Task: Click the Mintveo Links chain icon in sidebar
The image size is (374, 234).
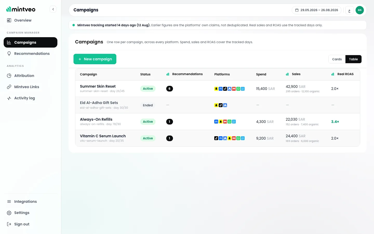Action: pyautogui.click(x=9, y=87)
